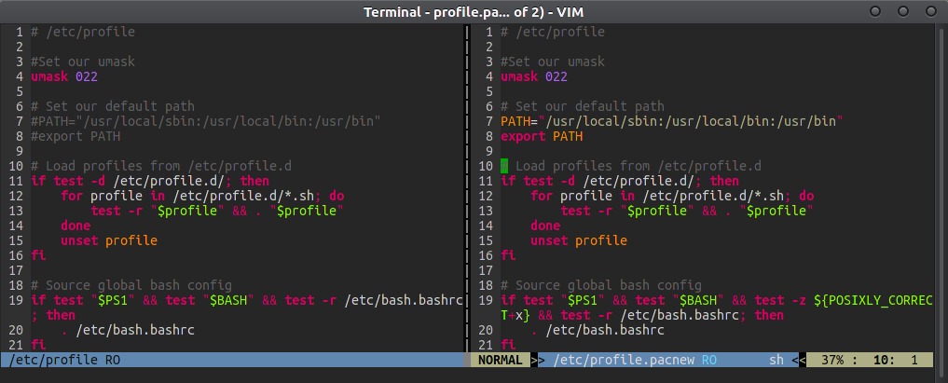Click the '/etc/profile.pacnew' filename in status line
Image resolution: width=948 pixels, height=383 pixels.
click(x=624, y=360)
